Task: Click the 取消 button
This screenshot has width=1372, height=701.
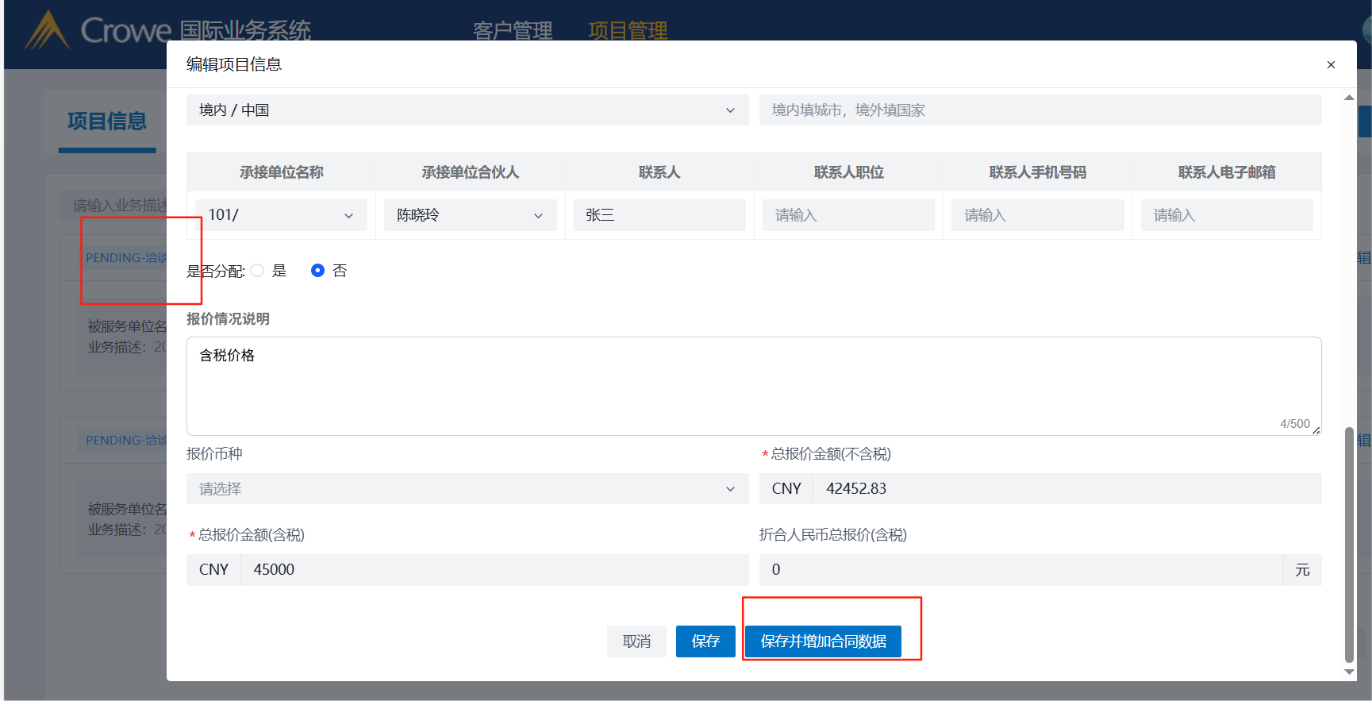Action: pos(636,641)
